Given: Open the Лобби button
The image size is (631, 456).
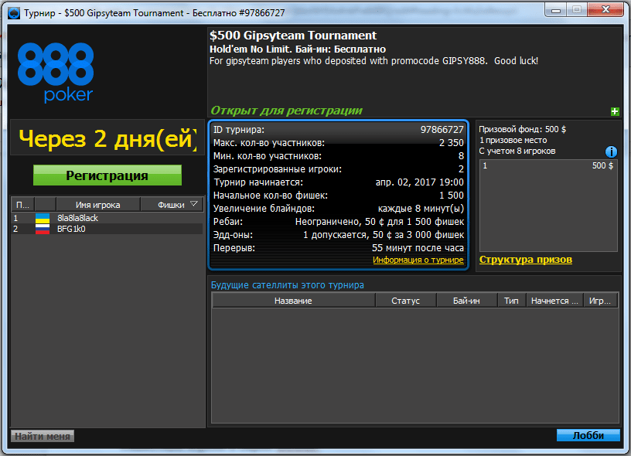Looking at the screenshot, I should click(x=588, y=435).
